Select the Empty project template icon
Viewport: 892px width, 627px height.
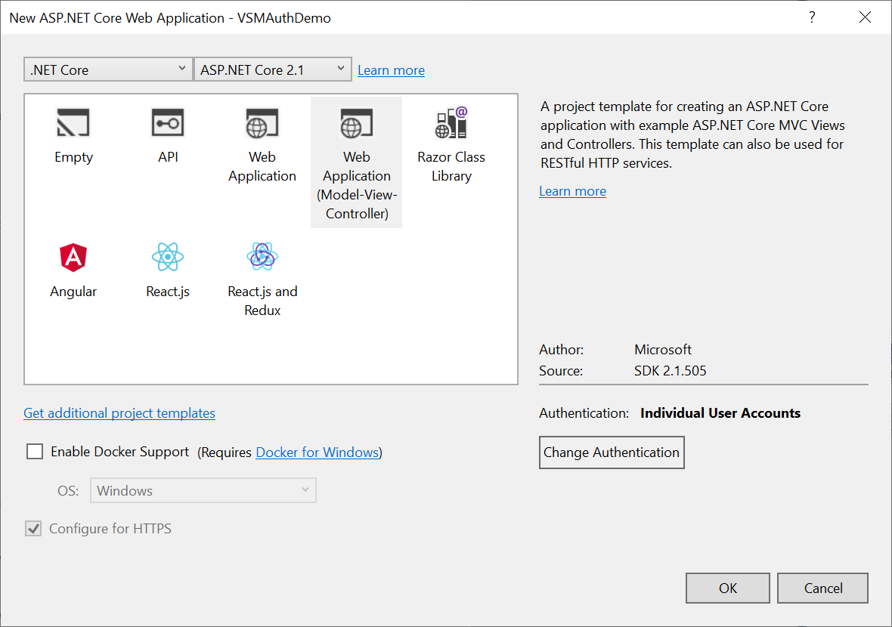(x=73, y=123)
